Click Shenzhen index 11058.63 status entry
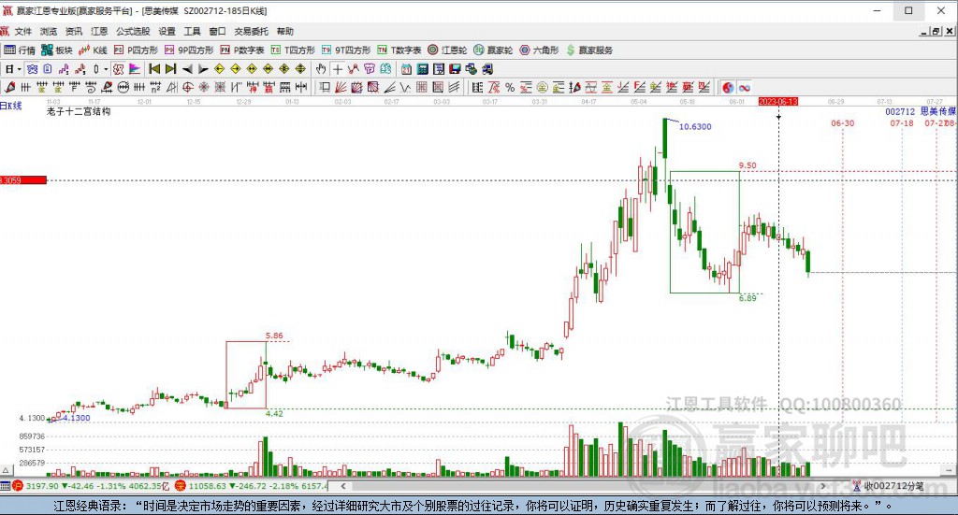Viewport: 958px width, 515px height. point(251,486)
